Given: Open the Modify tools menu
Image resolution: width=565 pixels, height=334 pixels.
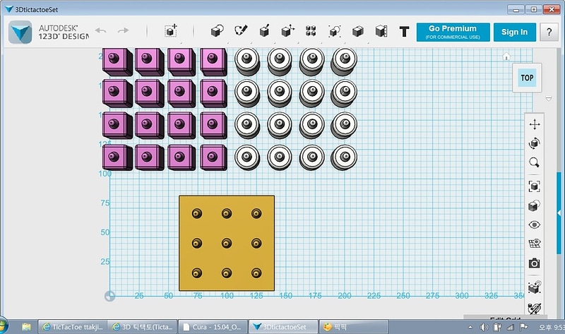Looking at the screenshot, I should pos(287,31).
